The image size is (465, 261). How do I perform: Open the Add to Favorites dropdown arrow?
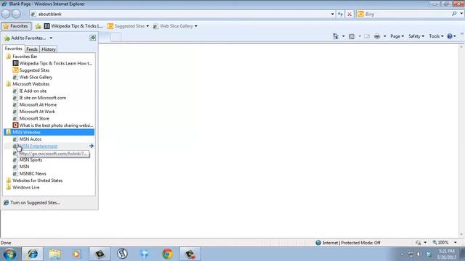tap(51, 38)
